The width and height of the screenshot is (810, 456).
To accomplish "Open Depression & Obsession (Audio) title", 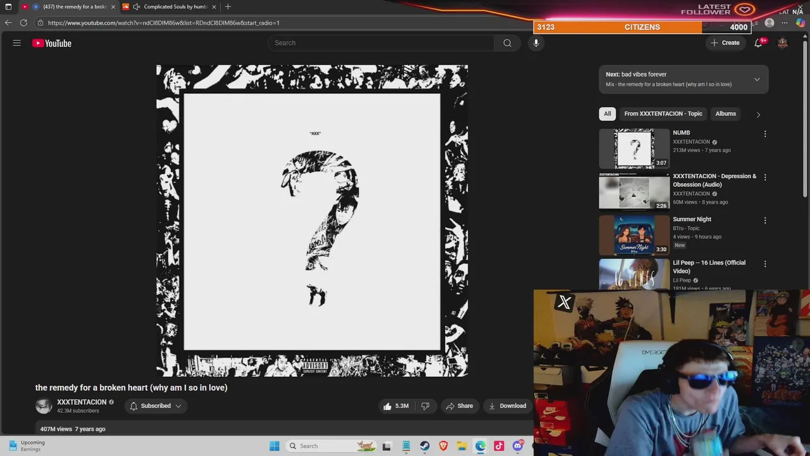I will tap(714, 180).
